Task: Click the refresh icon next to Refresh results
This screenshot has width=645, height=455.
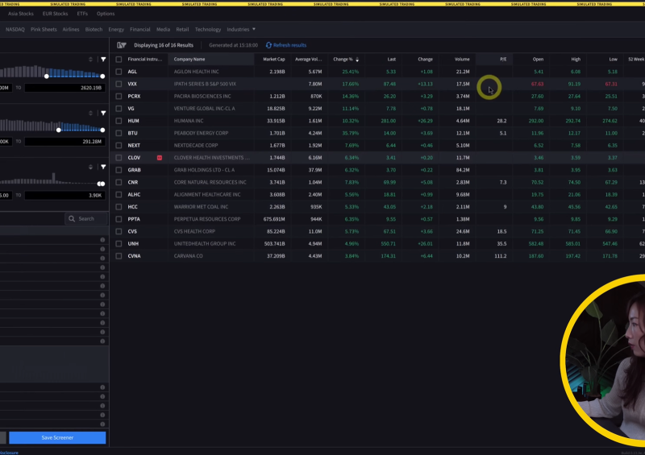Action: click(268, 45)
